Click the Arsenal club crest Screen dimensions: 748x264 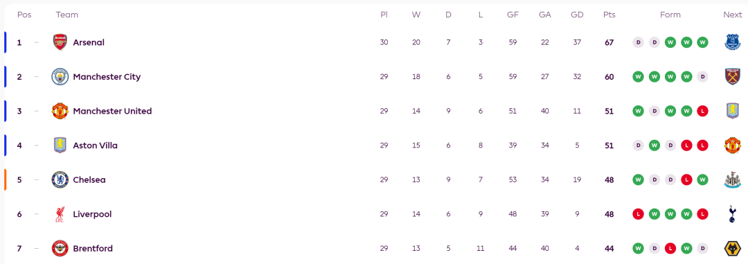60,42
